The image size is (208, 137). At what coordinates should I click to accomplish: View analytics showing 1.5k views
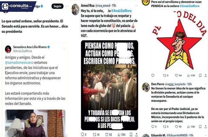[191, 76]
